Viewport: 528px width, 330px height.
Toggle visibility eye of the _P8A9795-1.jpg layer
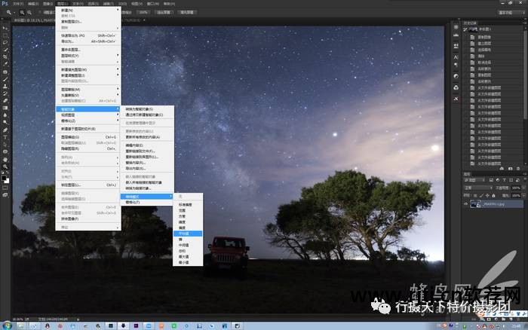(x=465, y=204)
